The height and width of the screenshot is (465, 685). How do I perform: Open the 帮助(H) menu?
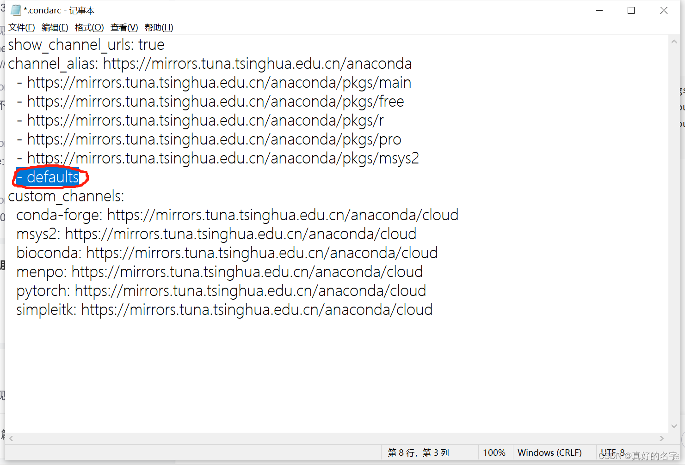[159, 27]
